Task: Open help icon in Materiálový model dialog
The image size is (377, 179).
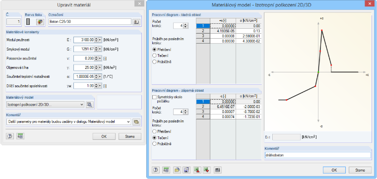Action: pos(156,170)
